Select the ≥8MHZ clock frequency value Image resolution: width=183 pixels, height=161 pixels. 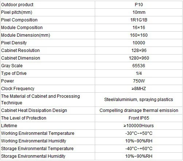click(139, 89)
